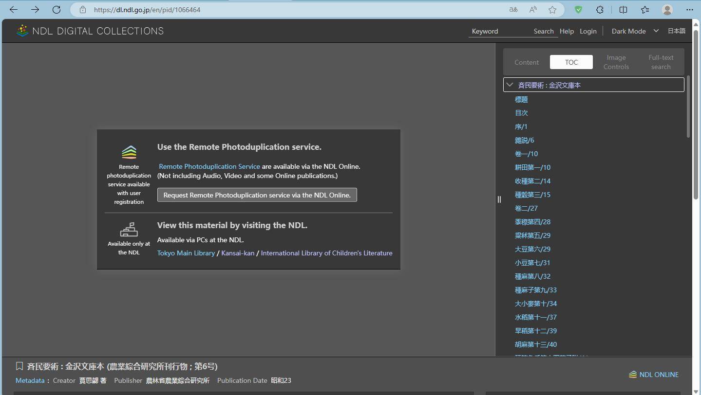Open TOC entry 胡麻第十三/40

pyautogui.click(x=536, y=344)
